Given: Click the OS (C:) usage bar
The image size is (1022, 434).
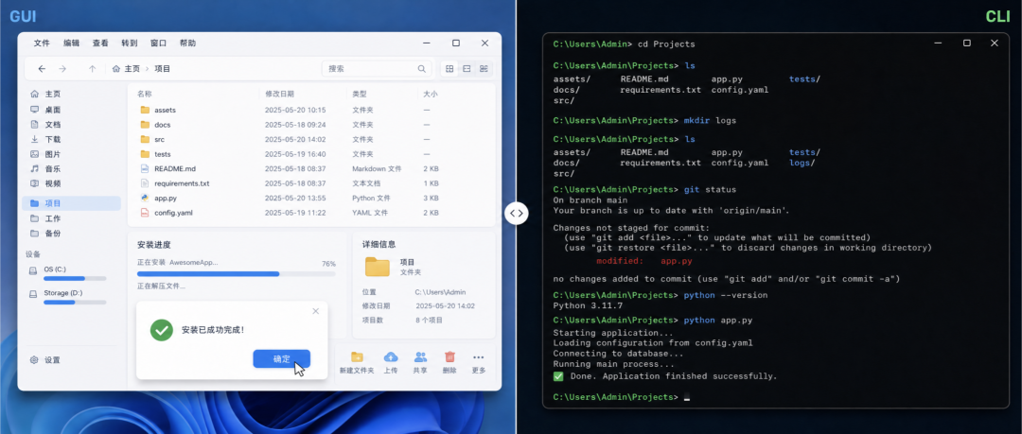Looking at the screenshot, I should coord(75,278).
